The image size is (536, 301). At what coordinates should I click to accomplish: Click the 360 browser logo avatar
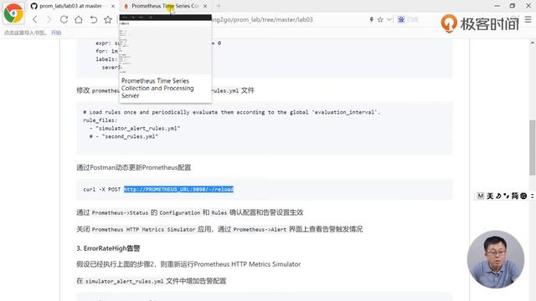tap(13, 13)
